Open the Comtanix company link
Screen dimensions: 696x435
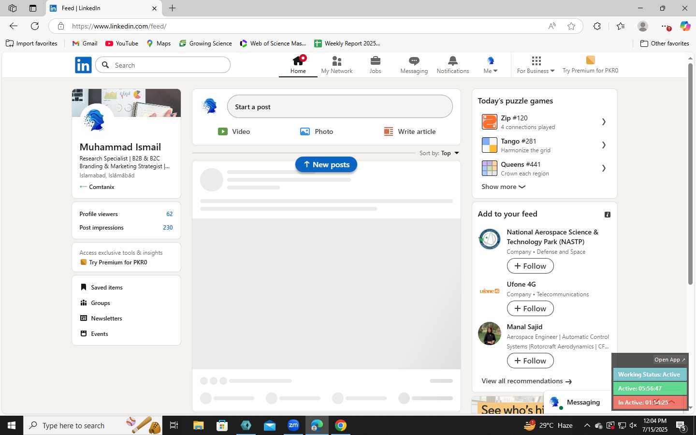97,187
